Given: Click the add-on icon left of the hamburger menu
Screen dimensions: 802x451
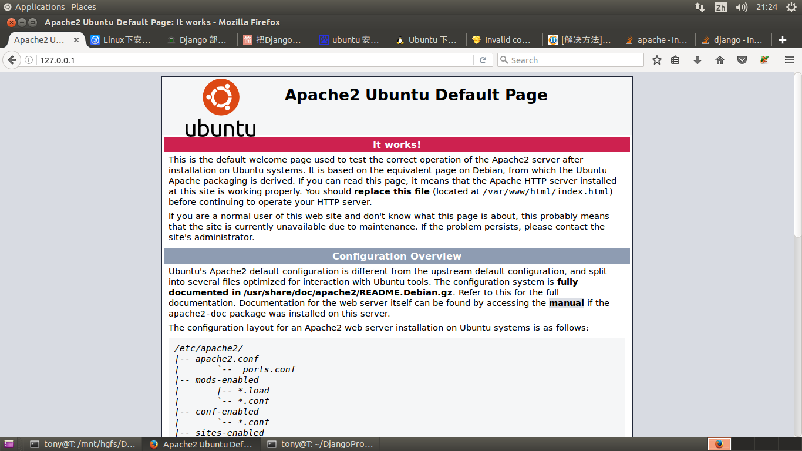Looking at the screenshot, I should point(764,60).
